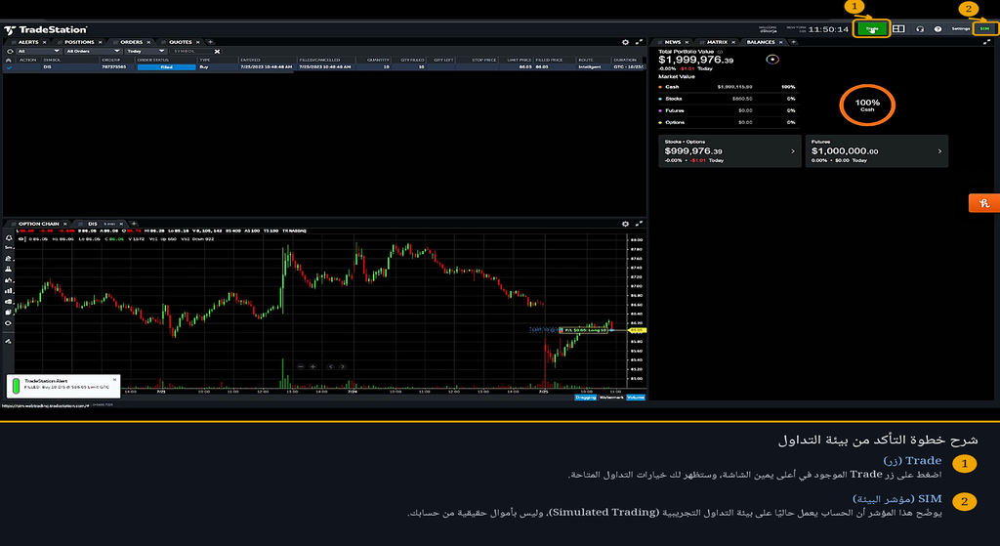Open orders panel gear settings
1000x546 pixels.
pyautogui.click(x=625, y=42)
